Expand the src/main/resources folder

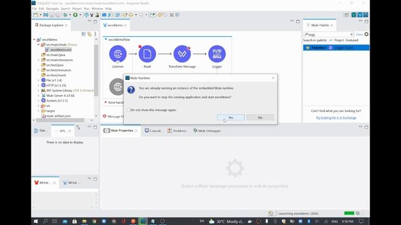(x=39, y=60)
